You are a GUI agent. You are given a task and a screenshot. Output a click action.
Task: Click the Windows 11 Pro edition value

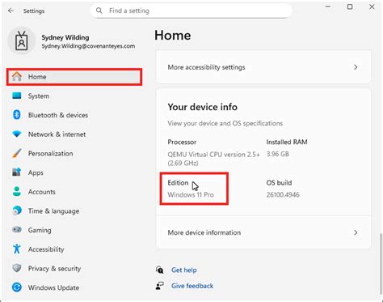click(191, 194)
